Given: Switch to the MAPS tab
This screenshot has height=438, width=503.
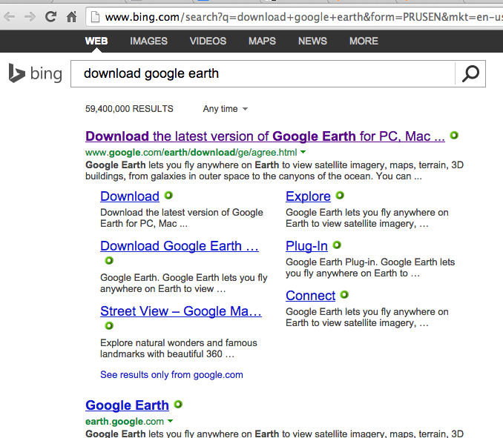Looking at the screenshot, I should tap(262, 41).
